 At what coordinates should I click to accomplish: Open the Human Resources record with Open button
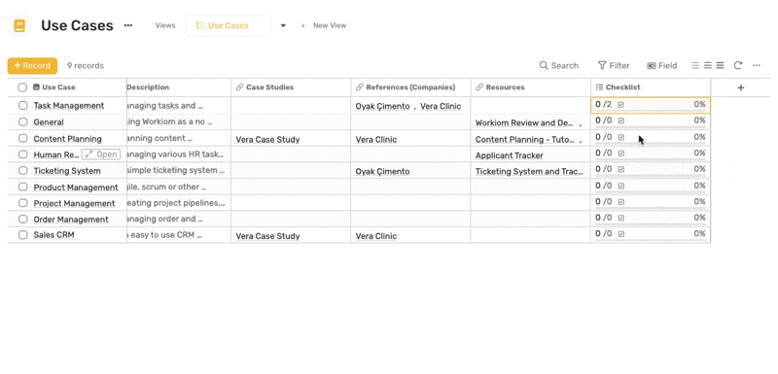click(101, 154)
